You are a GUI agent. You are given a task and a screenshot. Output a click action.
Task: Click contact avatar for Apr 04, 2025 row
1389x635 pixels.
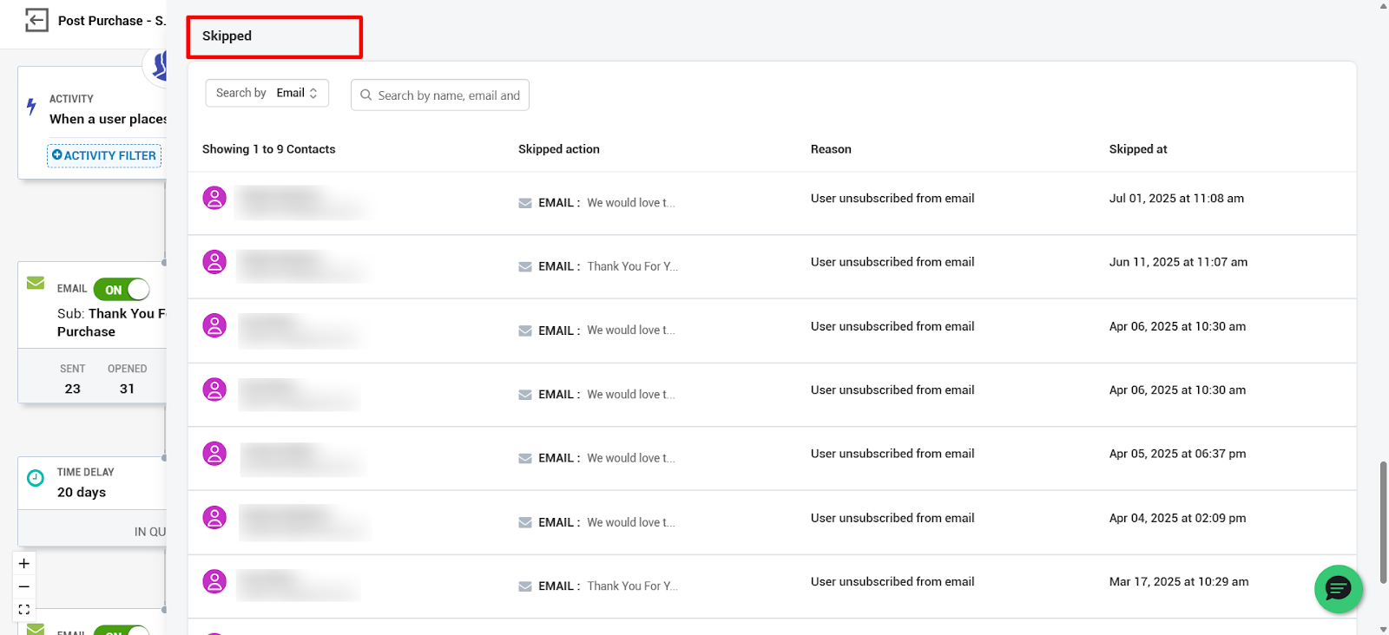(214, 518)
